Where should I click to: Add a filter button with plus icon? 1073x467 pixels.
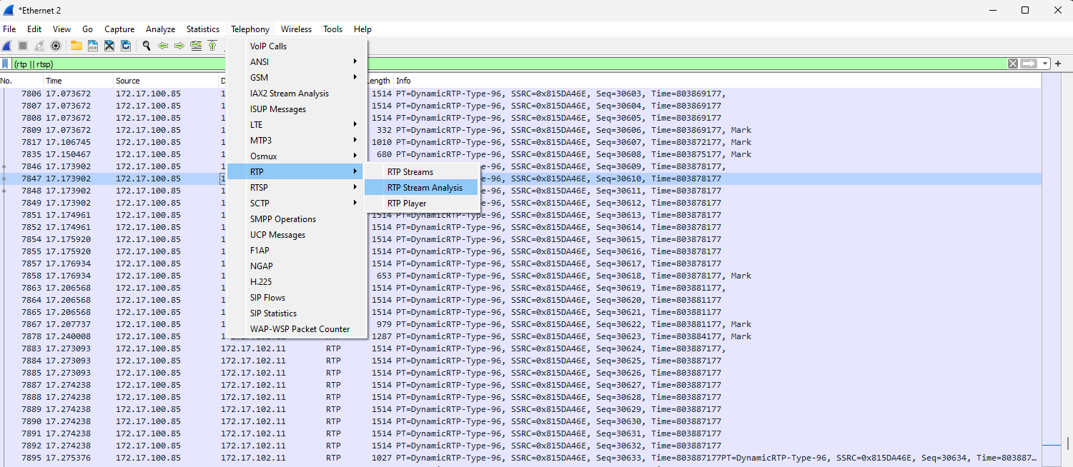click(x=1058, y=64)
